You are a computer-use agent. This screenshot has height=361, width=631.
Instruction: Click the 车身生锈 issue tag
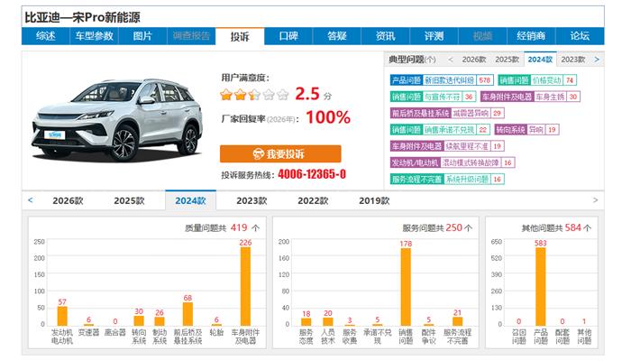point(549,97)
